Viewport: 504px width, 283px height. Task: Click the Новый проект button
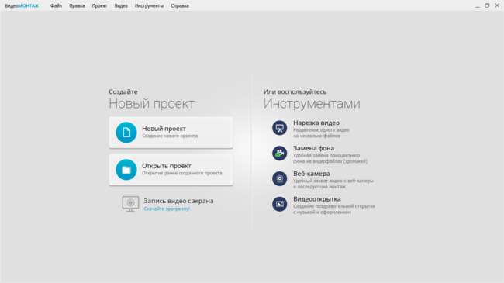(171, 133)
